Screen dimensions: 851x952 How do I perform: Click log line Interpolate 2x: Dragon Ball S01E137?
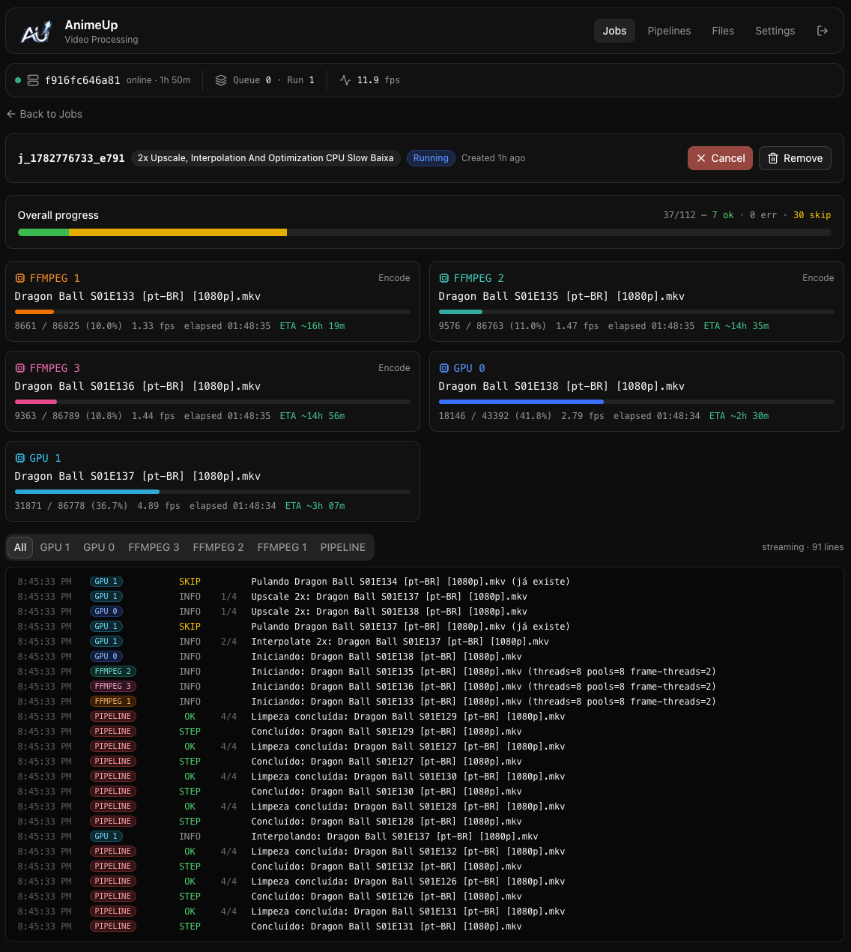coord(400,642)
